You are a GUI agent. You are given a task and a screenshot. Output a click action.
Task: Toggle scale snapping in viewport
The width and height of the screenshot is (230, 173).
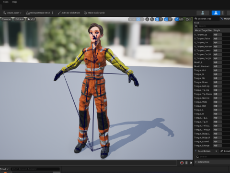(x=179, y=19)
